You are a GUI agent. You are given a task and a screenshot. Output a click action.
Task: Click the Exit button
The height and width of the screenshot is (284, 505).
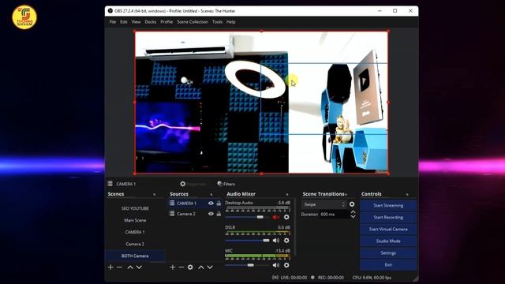pyautogui.click(x=388, y=265)
